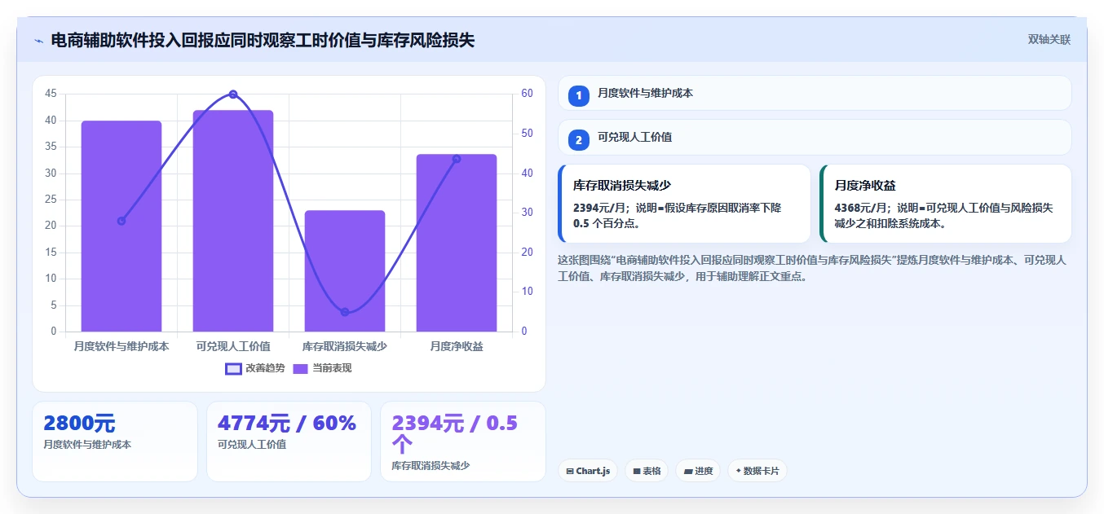The image size is (1104, 514).
Task: Click the 4368元/月 value text
Action: [861, 208]
